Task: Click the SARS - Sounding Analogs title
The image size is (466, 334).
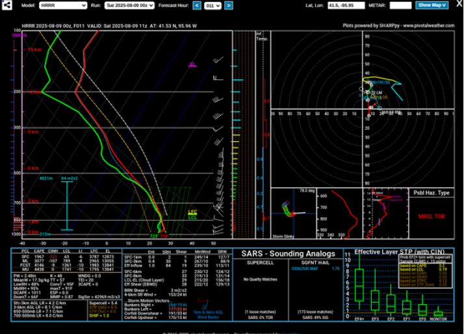Action: click(288, 253)
